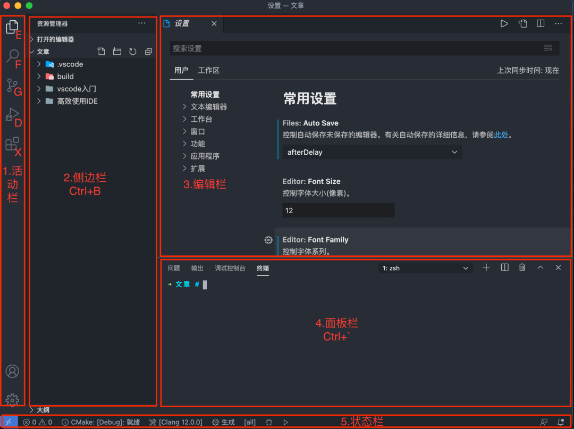Close the 设置 editor tab
Screen dimensions: 574x429
[214, 23]
